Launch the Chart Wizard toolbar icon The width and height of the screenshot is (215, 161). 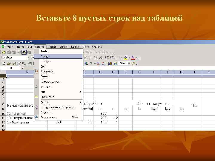click(110, 64)
